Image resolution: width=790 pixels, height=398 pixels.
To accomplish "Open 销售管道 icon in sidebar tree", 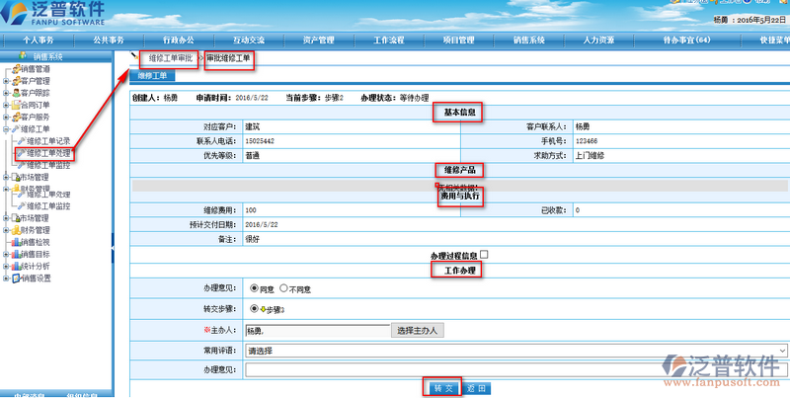I will point(15,69).
